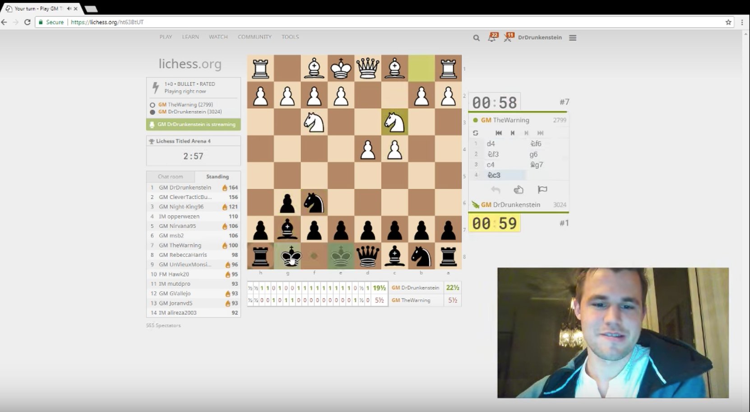
Task: Click GM DrDrunkenstein in the crosstable
Action: point(415,288)
